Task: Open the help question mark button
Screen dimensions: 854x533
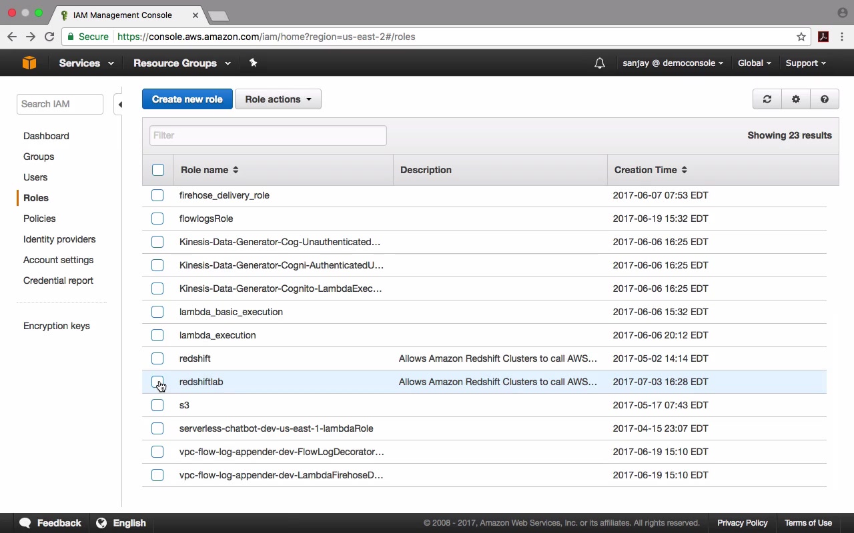Action: click(825, 99)
